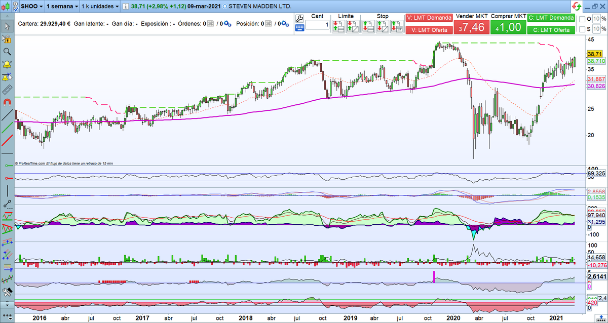Enable the S percent checkbox
The height and width of the screenshot is (323, 608).
582,30
